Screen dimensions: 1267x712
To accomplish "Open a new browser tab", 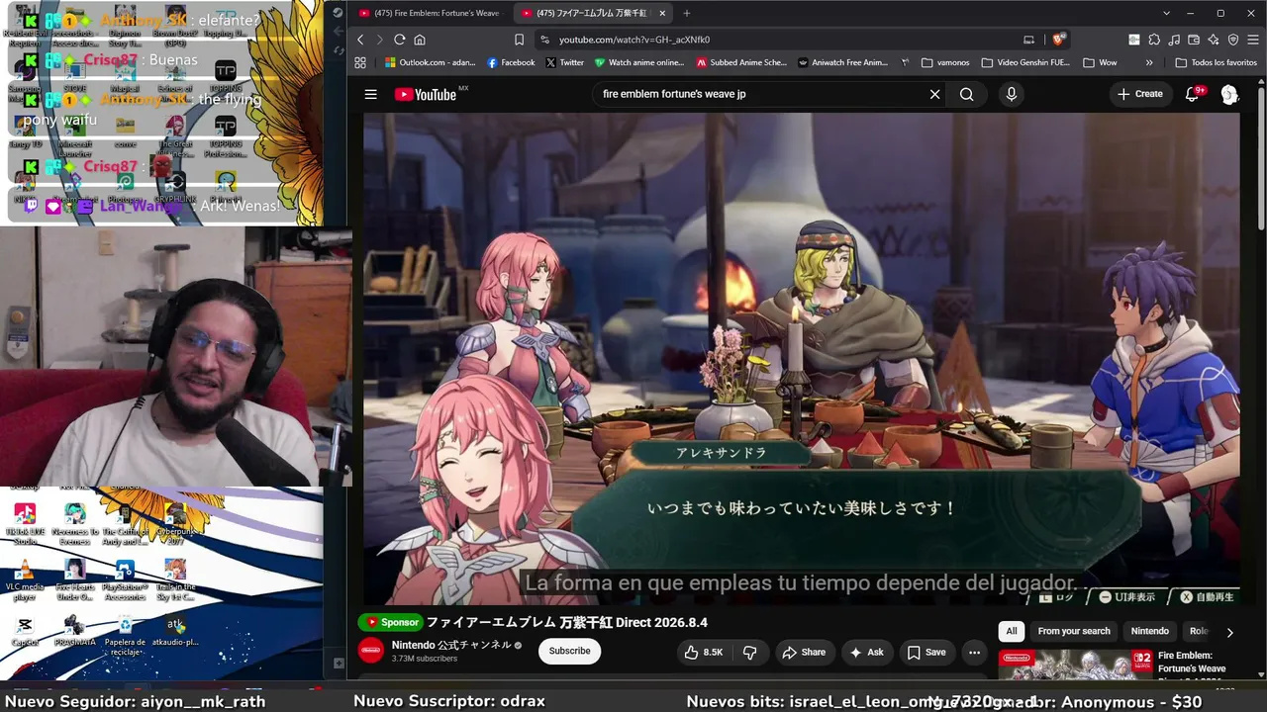I will click(687, 13).
